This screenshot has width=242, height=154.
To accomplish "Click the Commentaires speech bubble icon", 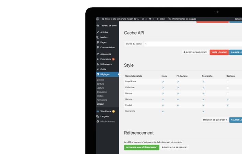I will tap(98, 47).
